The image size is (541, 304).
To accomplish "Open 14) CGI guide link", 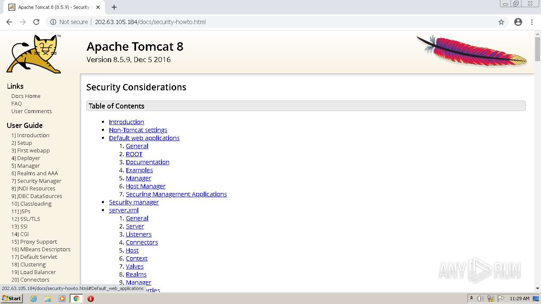I will [x=20, y=234].
